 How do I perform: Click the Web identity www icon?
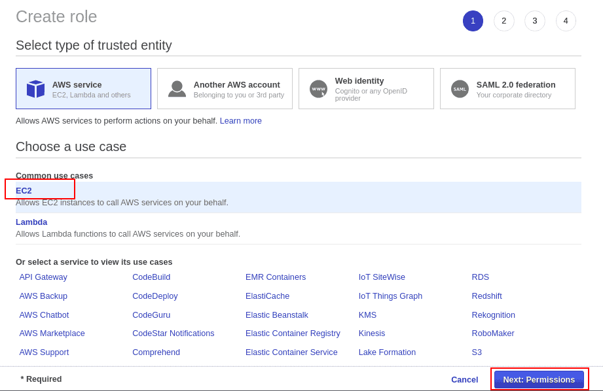[x=318, y=89]
